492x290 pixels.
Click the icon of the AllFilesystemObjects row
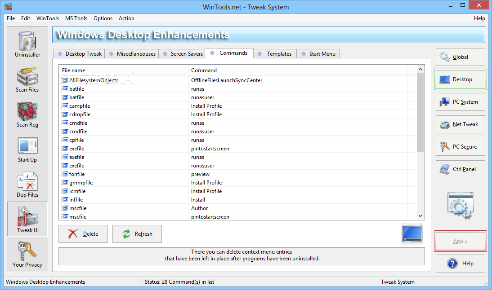click(x=65, y=80)
